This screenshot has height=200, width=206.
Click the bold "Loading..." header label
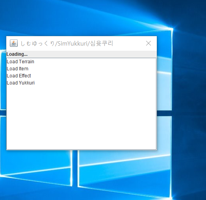17,54
